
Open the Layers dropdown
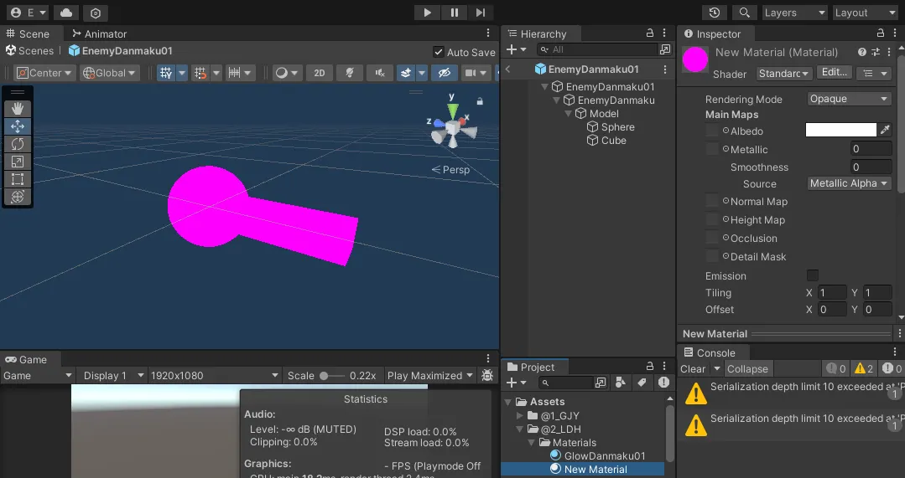pyautogui.click(x=793, y=13)
